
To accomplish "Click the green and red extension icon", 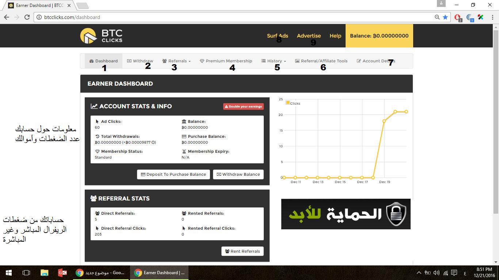I will tap(481, 17).
